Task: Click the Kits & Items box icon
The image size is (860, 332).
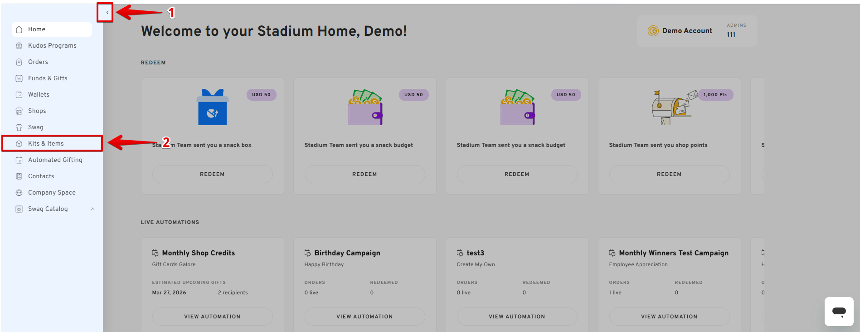Action: tap(19, 144)
